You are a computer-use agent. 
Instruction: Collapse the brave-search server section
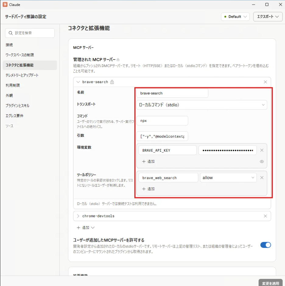tap(78, 82)
